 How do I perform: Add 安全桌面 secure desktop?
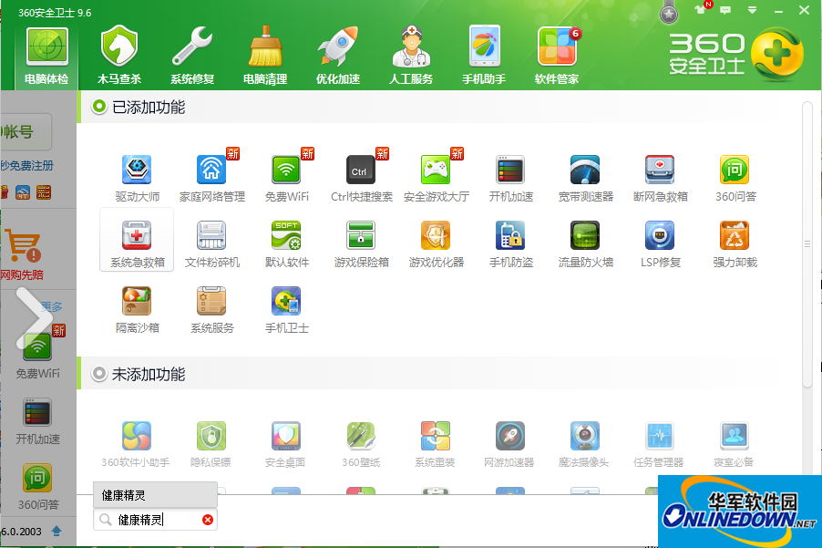pyautogui.click(x=286, y=444)
